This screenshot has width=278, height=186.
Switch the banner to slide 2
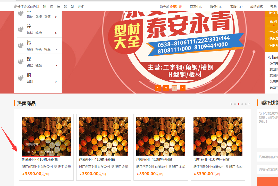[166, 88]
